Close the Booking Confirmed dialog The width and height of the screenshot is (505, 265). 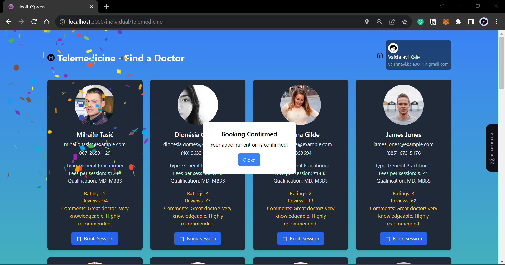click(x=249, y=160)
